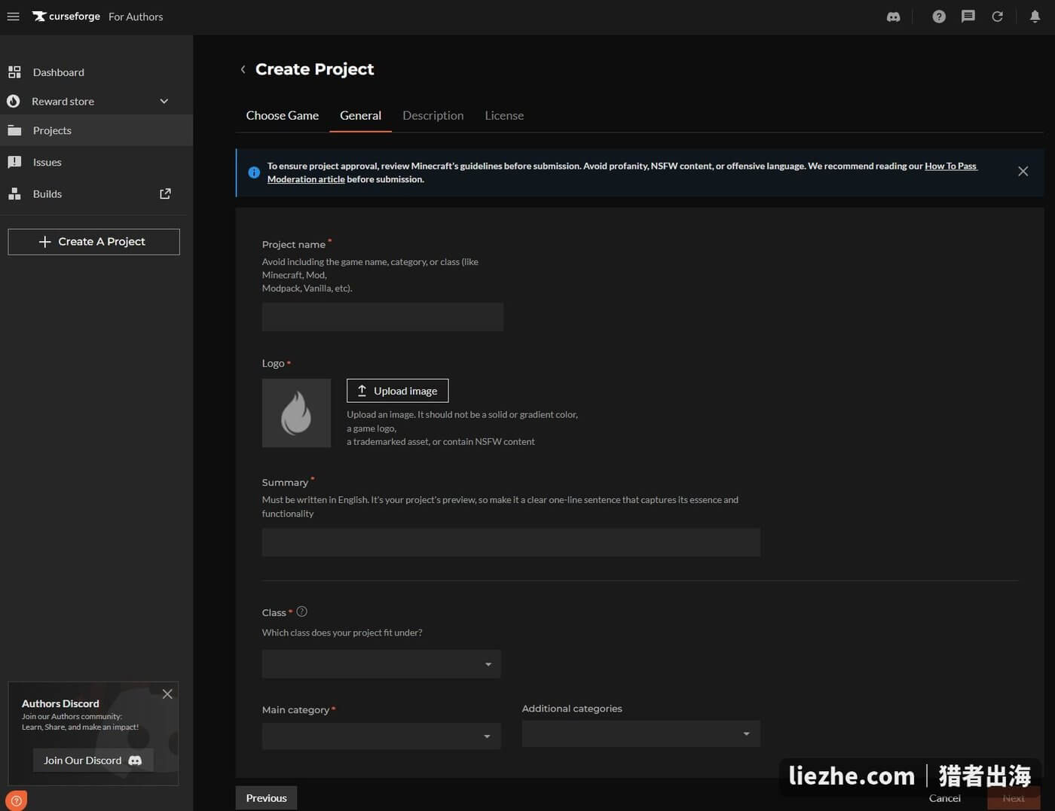The width and height of the screenshot is (1055, 811).
Task: Dismiss the moderation guidelines banner
Action: tap(1023, 172)
